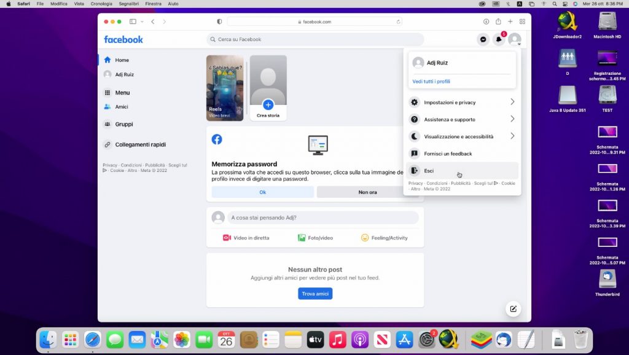Image resolution: width=629 pixels, height=355 pixels.
Task: Select Esci to log out
Action: 429,171
